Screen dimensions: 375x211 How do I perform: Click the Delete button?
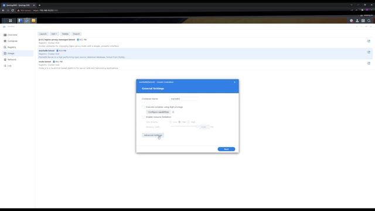click(x=65, y=34)
